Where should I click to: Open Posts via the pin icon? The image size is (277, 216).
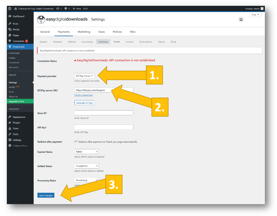point(10,24)
